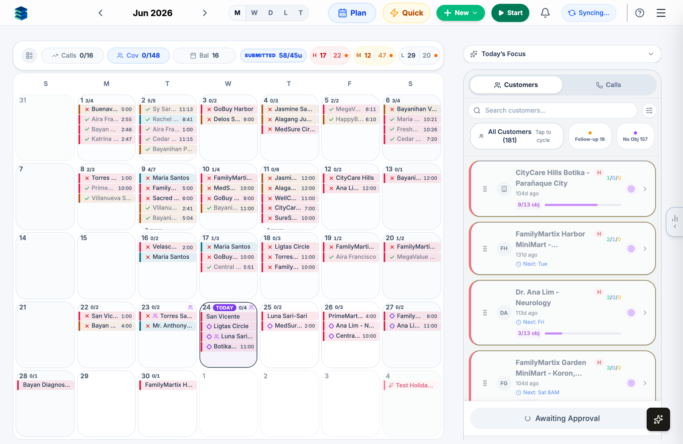The width and height of the screenshot is (683, 444).
Task: Open FamilyMartix Harbor card chevron
Action: (645, 248)
